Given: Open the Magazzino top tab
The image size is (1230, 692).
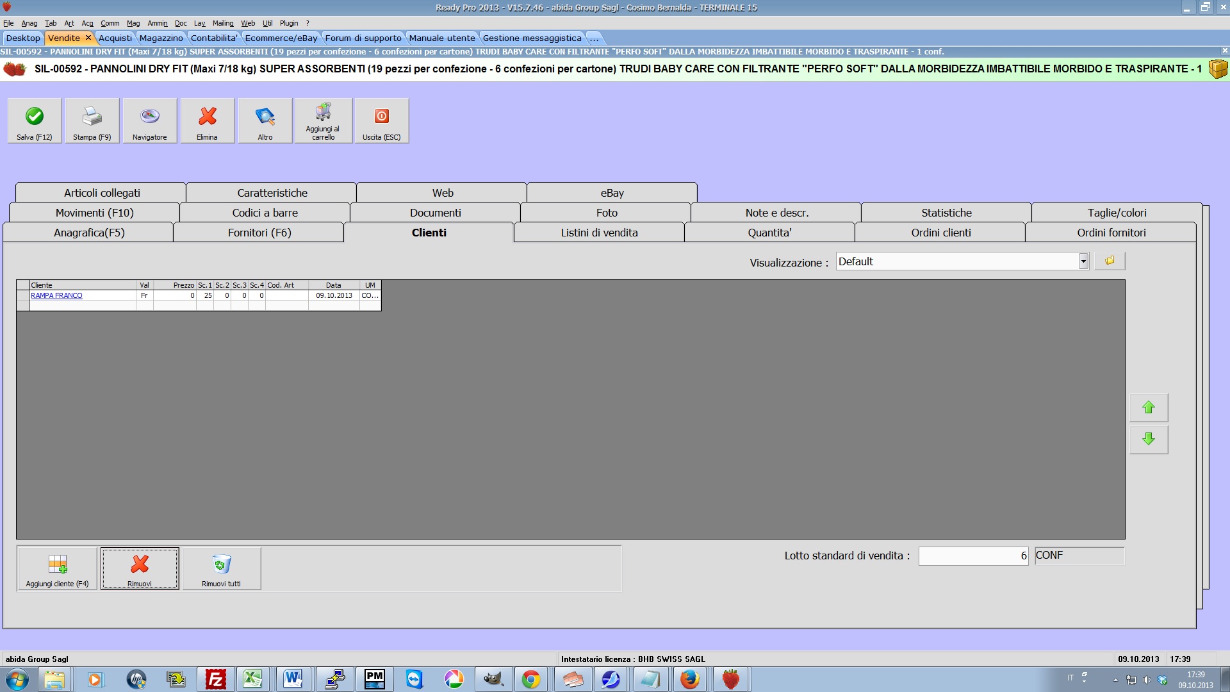Looking at the screenshot, I should tap(161, 38).
